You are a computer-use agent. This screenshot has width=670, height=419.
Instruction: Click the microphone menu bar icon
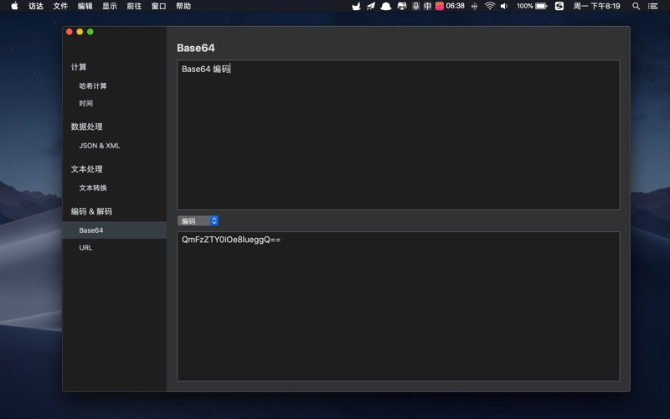coord(416,6)
